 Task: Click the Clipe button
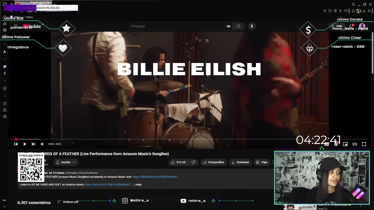click(262, 162)
